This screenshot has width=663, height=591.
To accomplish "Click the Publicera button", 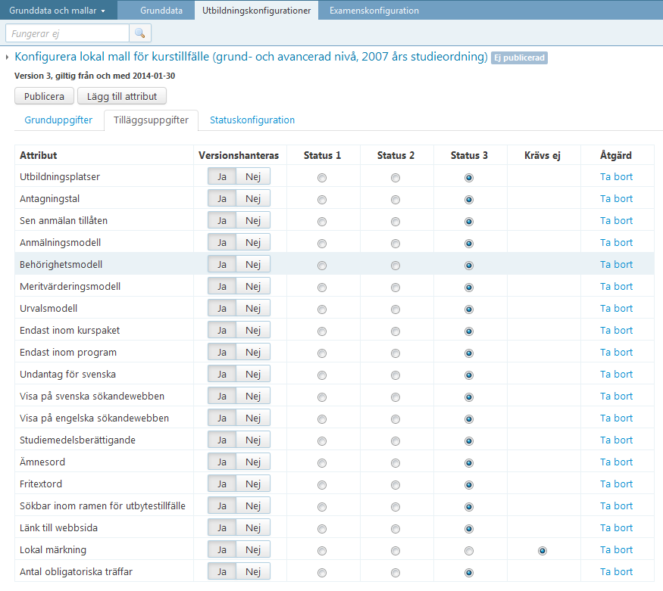I will [x=45, y=96].
